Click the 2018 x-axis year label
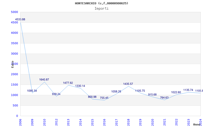The width and height of the screenshot is (203, 127). pos(128,122)
